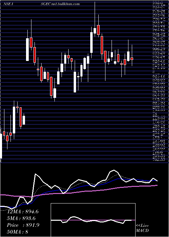Click the 857.11 price axis label
This screenshot has width=169, height=237.
158,75
